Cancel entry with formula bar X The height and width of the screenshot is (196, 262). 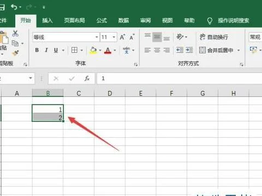pyautogui.click(x=56, y=78)
